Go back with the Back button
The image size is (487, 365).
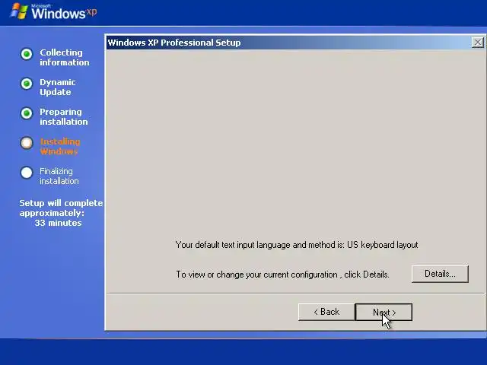click(x=326, y=312)
